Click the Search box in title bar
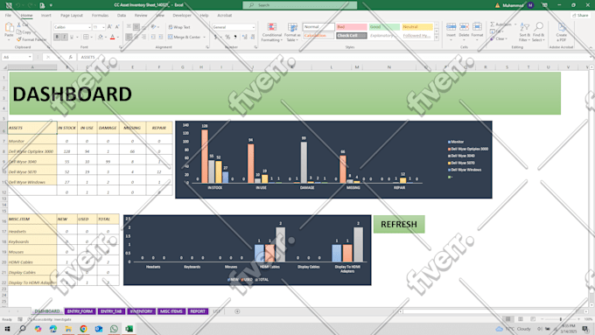The width and height of the screenshot is (595, 335). (300, 5)
